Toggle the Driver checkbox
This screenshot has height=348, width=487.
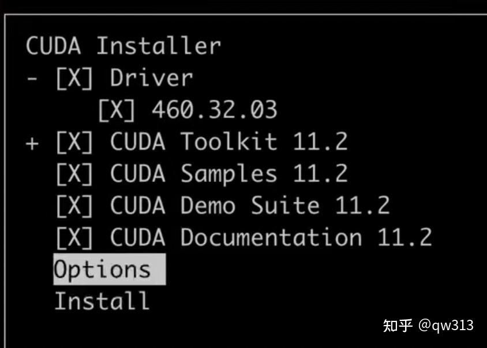pyautogui.click(x=74, y=79)
